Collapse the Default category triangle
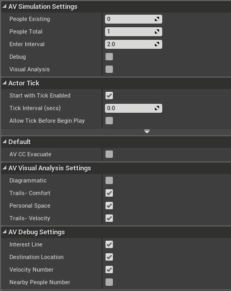The image size is (231, 291). tap(4, 142)
